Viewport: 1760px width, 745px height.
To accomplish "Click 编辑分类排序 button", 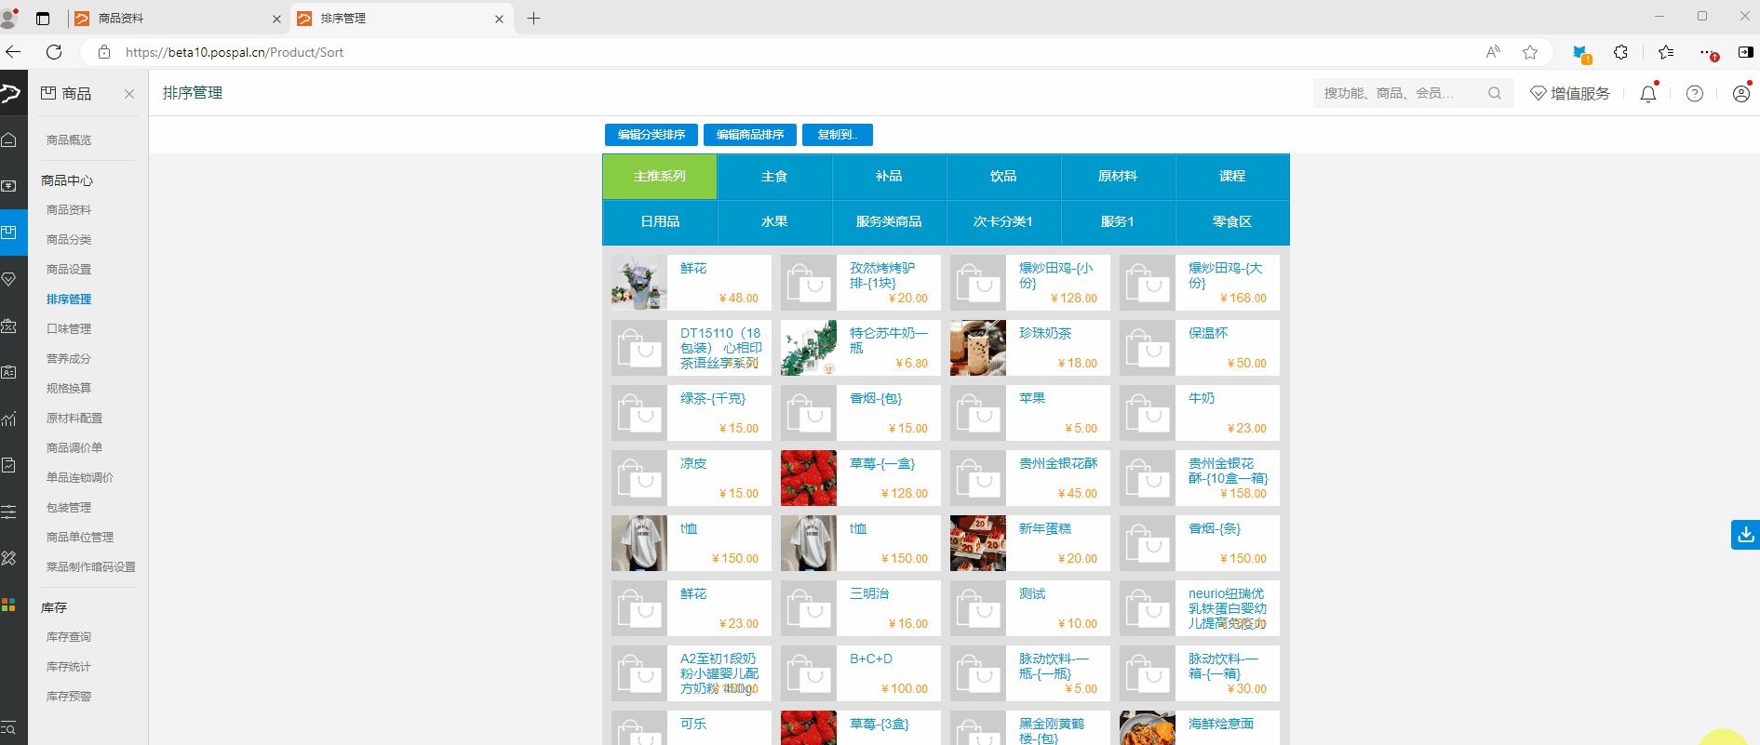I will 652,135.
